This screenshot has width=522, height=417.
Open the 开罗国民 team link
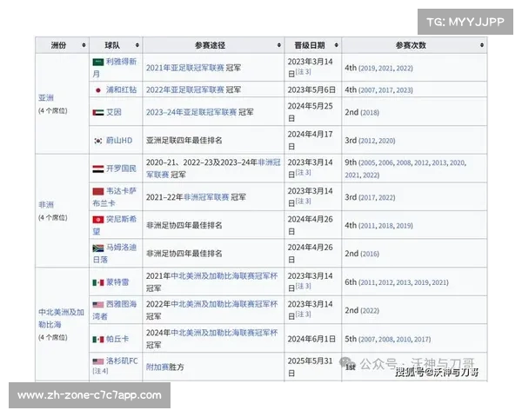point(121,169)
